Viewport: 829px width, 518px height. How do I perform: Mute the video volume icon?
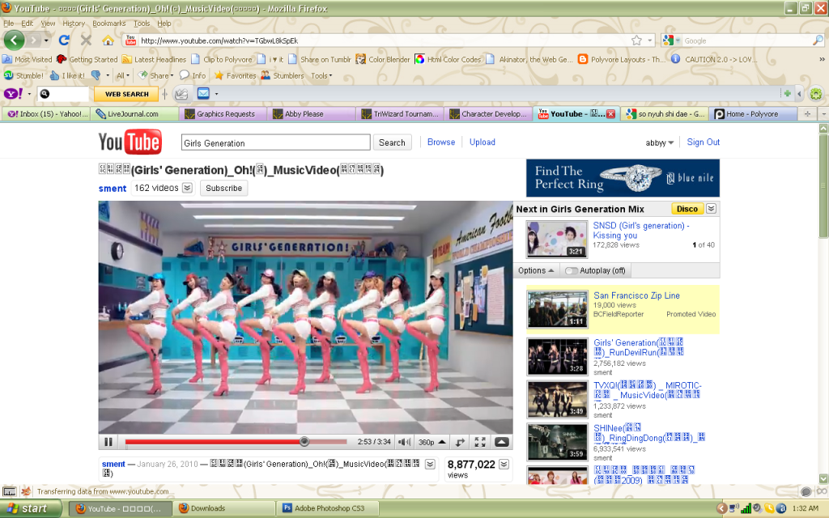coord(404,442)
